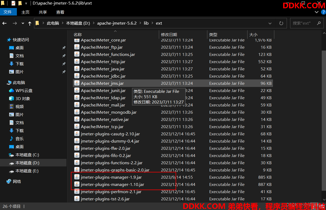Open WPS云盘 in the sidebar
The image size is (326, 210).
(24, 90)
